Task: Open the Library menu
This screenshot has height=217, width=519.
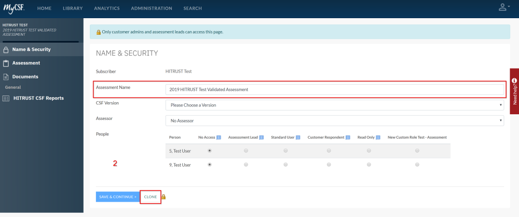Action: click(73, 8)
